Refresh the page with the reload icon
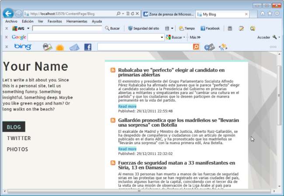The height and width of the screenshot is (196, 284). click(132, 14)
